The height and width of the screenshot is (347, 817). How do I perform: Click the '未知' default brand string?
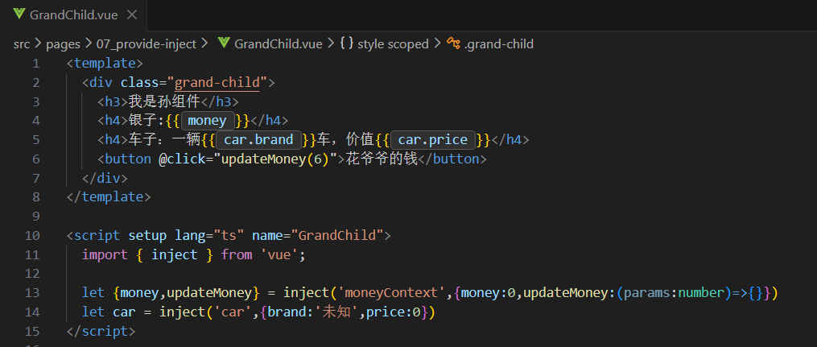336,312
